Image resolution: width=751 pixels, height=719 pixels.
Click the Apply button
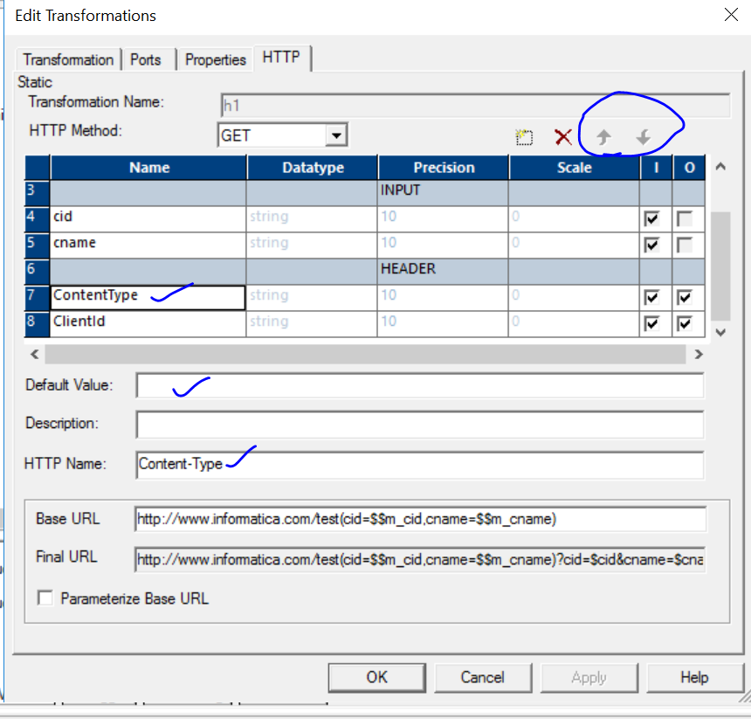click(589, 677)
